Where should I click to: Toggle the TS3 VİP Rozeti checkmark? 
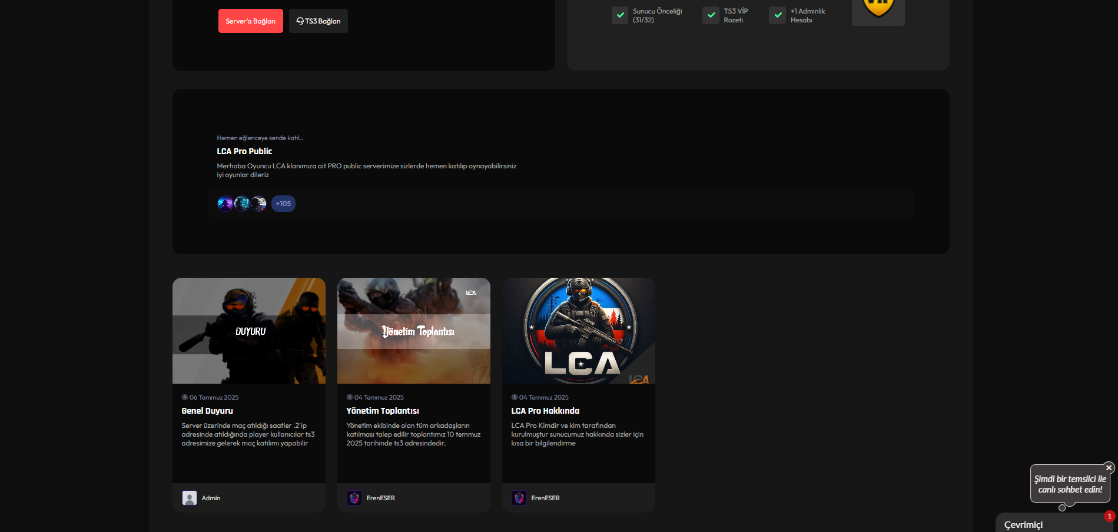tap(711, 15)
